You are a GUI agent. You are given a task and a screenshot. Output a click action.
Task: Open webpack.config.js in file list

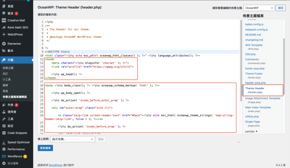tap(256, 30)
